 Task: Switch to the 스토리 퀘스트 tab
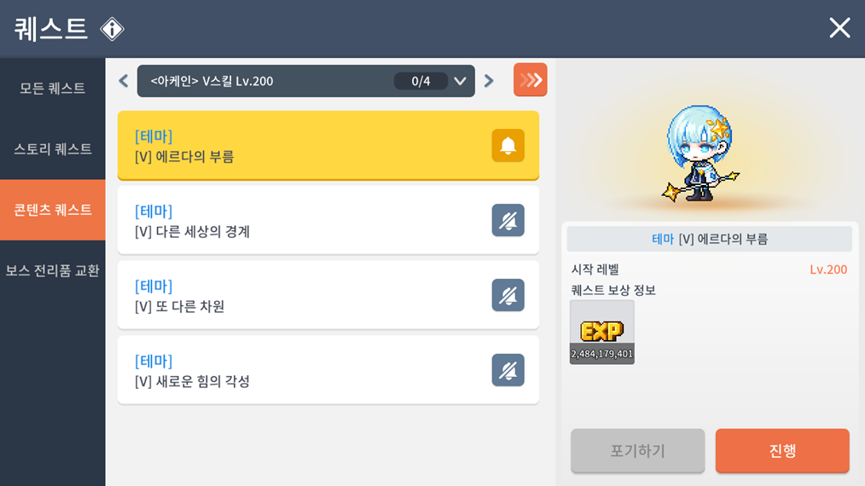pyautogui.click(x=52, y=149)
